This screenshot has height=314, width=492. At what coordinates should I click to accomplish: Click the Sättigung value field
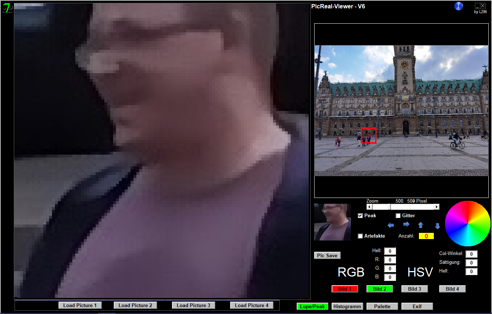point(471,263)
